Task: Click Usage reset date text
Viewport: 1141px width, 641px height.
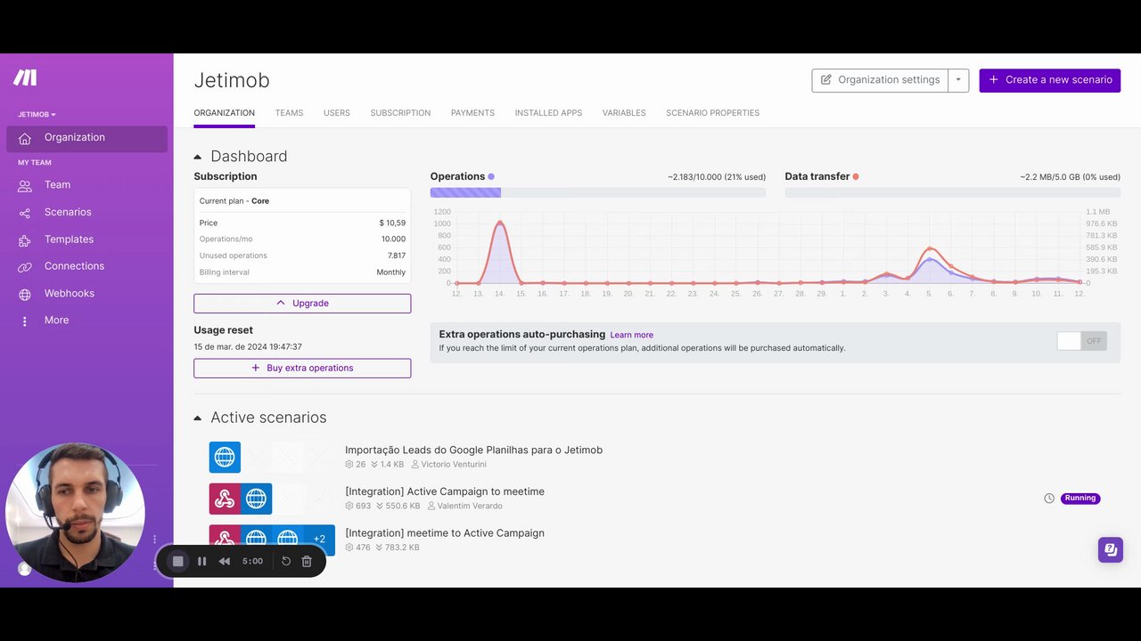Action: point(248,347)
